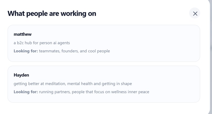212x114 pixels.
Task: Click the word meditation in Hayden's description
Action: [55, 84]
